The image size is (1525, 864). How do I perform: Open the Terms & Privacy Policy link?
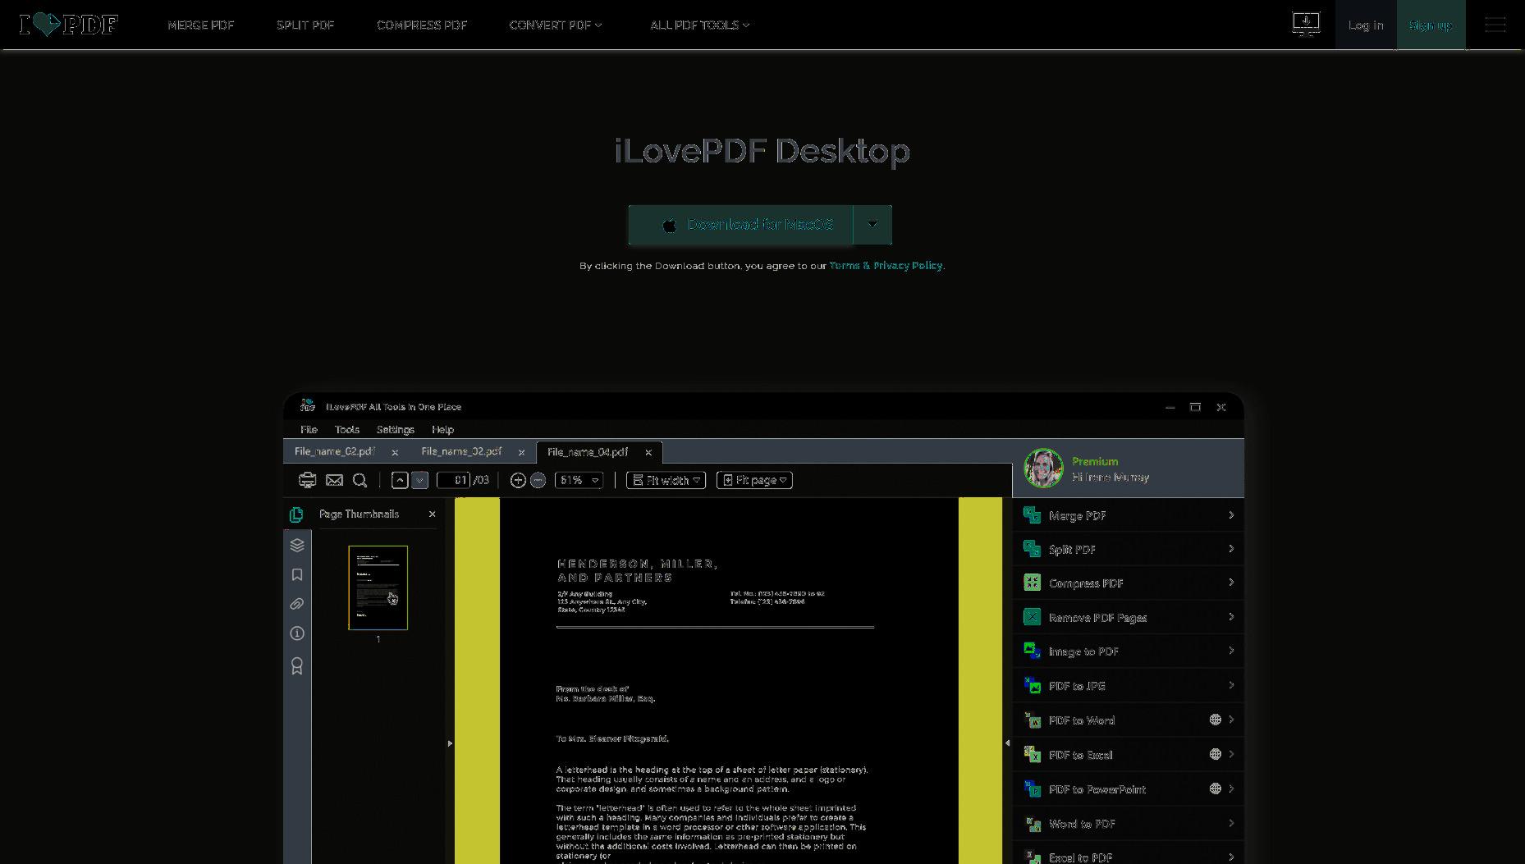[886, 265]
